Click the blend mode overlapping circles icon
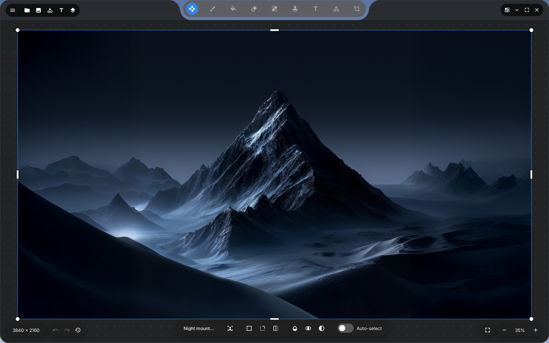 pos(308,329)
